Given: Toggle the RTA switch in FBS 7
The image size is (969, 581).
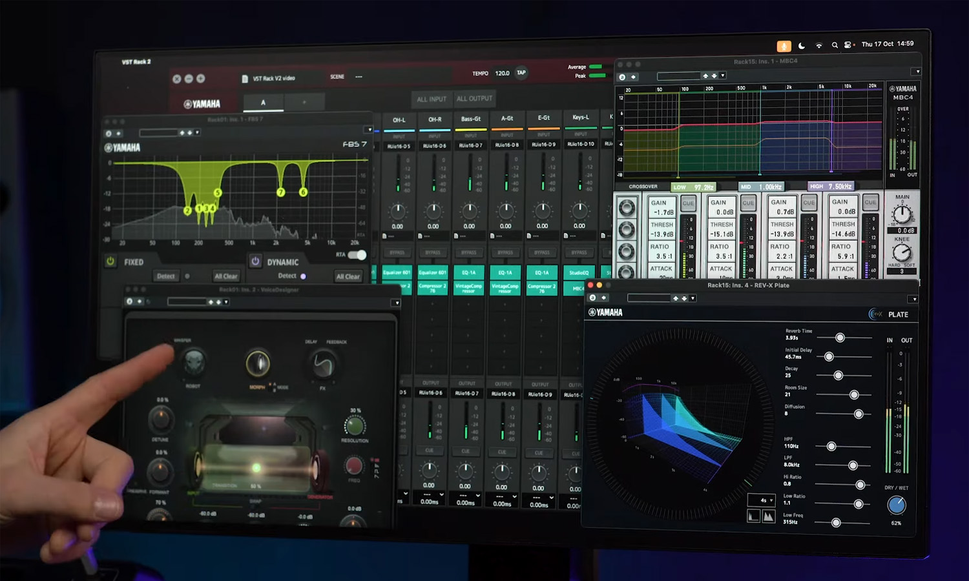Looking at the screenshot, I should [357, 255].
